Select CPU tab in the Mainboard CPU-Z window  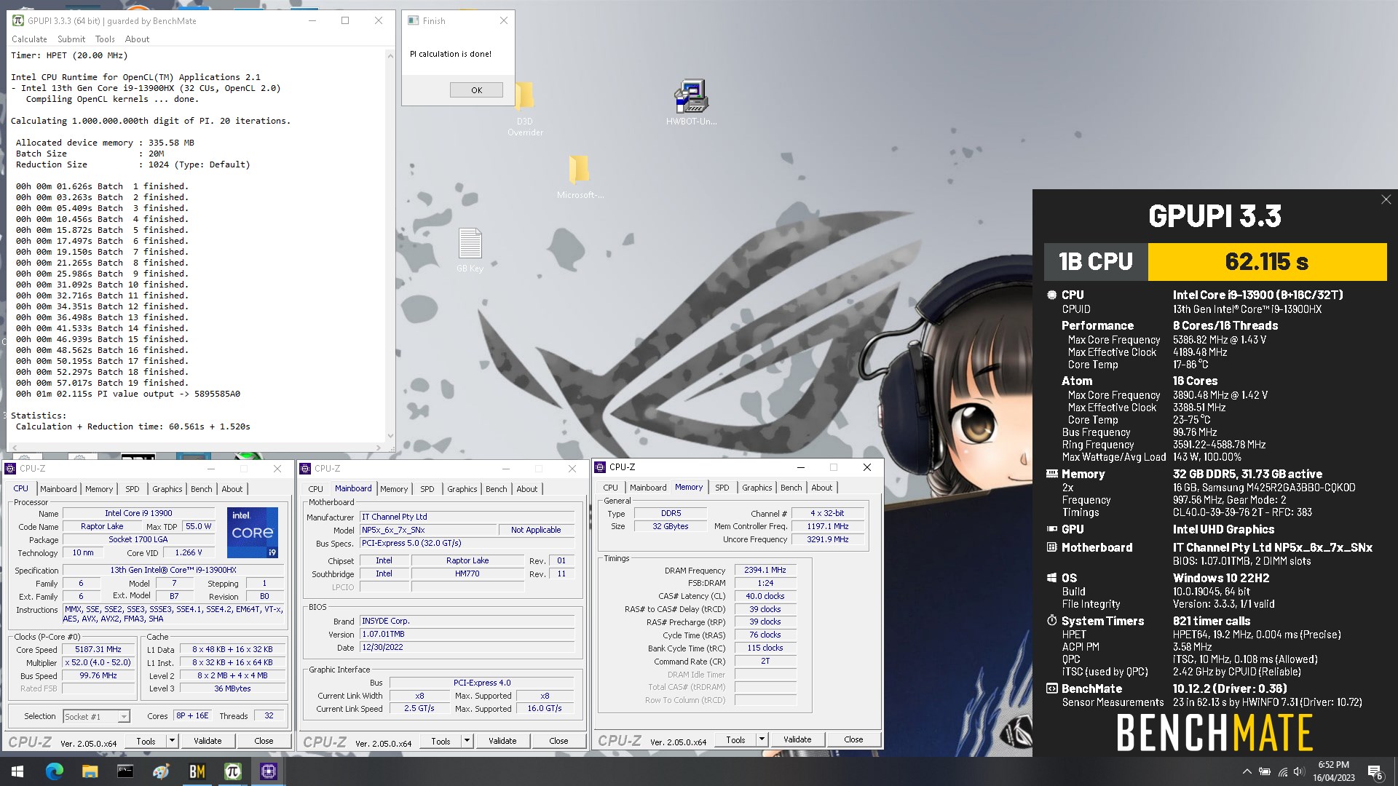click(x=315, y=489)
